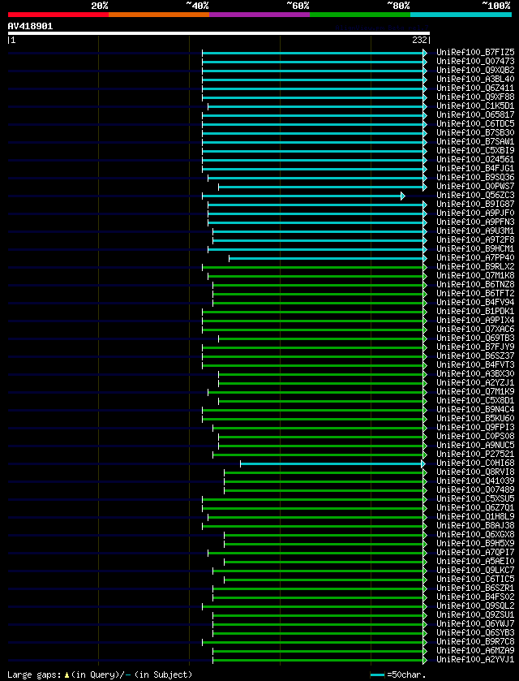Click the UniRef100_Q7M1K9 label
Screen dimensions: 519x681
coord(475,392)
